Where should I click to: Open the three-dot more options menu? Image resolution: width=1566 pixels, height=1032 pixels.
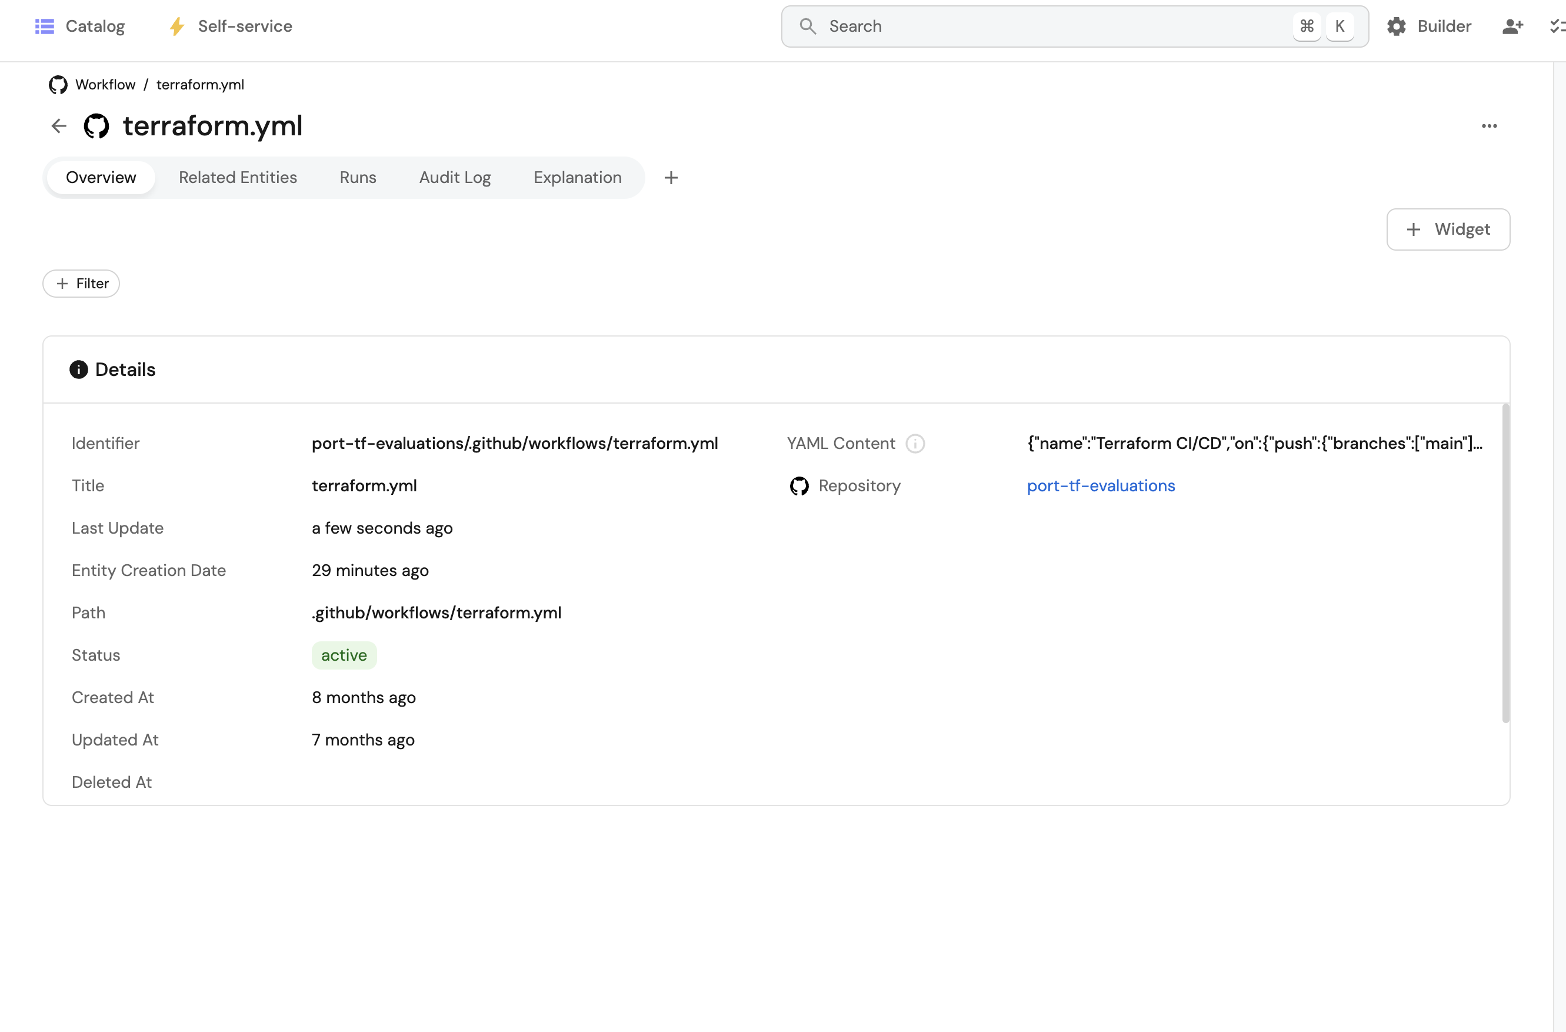click(x=1489, y=126)
